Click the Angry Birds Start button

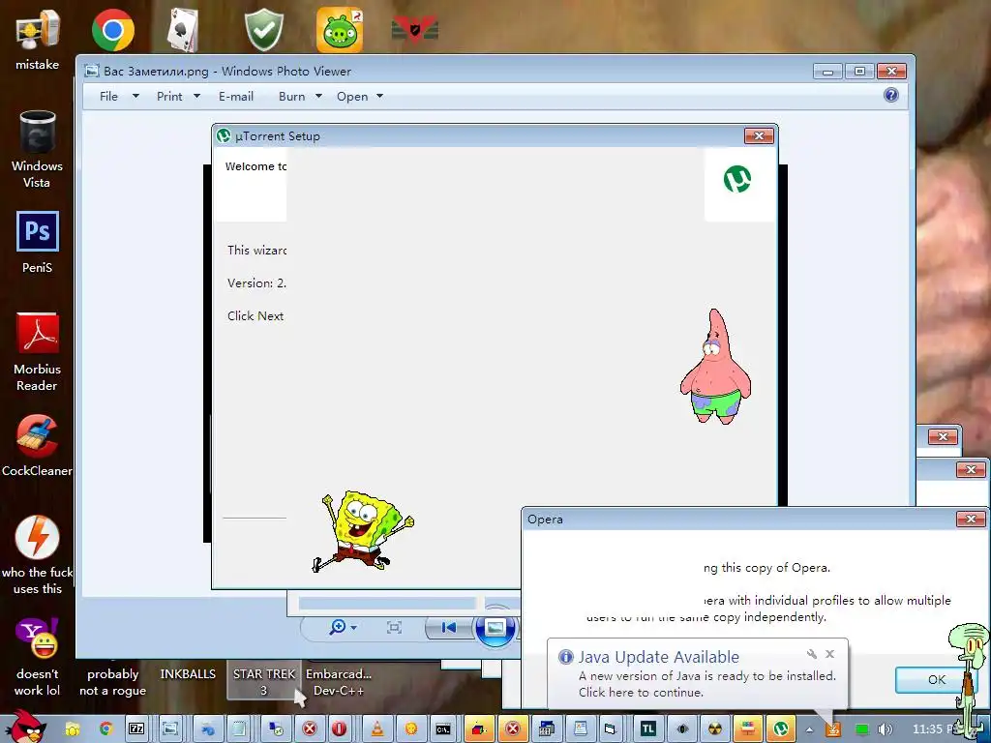[25, 727]
